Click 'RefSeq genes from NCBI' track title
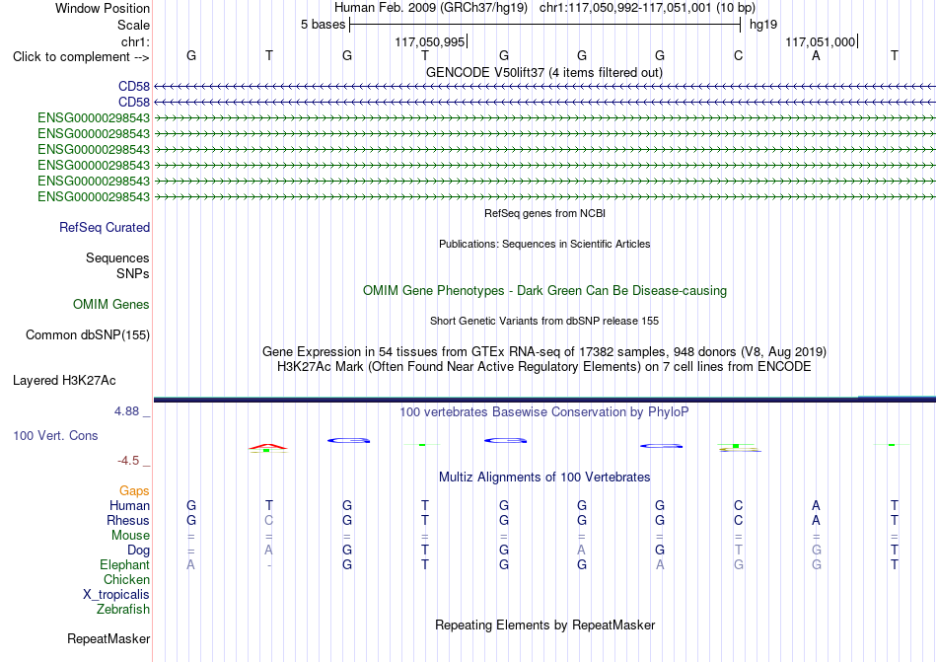Image resolution: width=937 pixels, height=662 pixels. [x=545, y=213]
